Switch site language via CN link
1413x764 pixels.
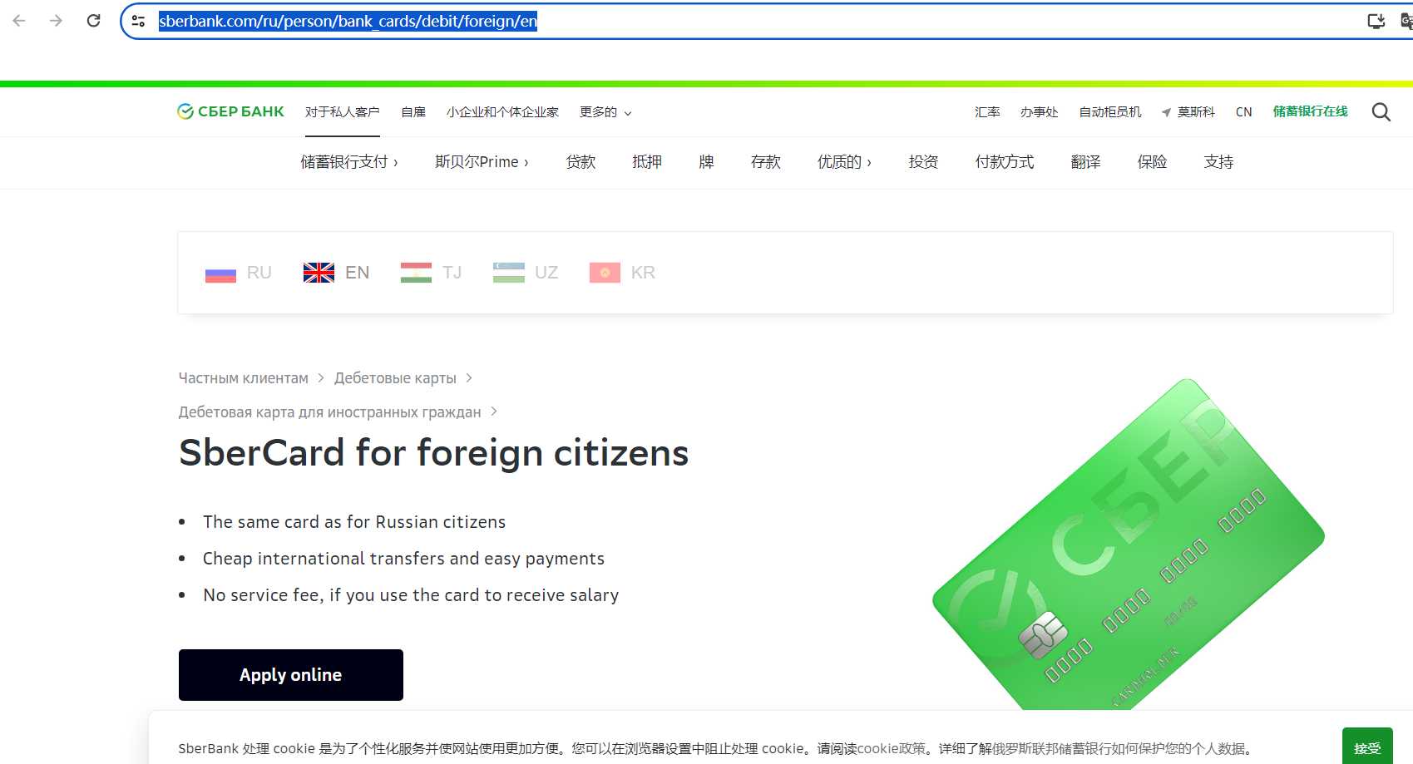click(x=1243, y=112)
